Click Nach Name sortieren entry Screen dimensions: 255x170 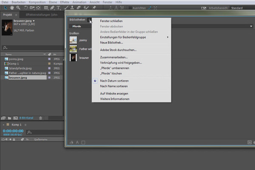114,86
